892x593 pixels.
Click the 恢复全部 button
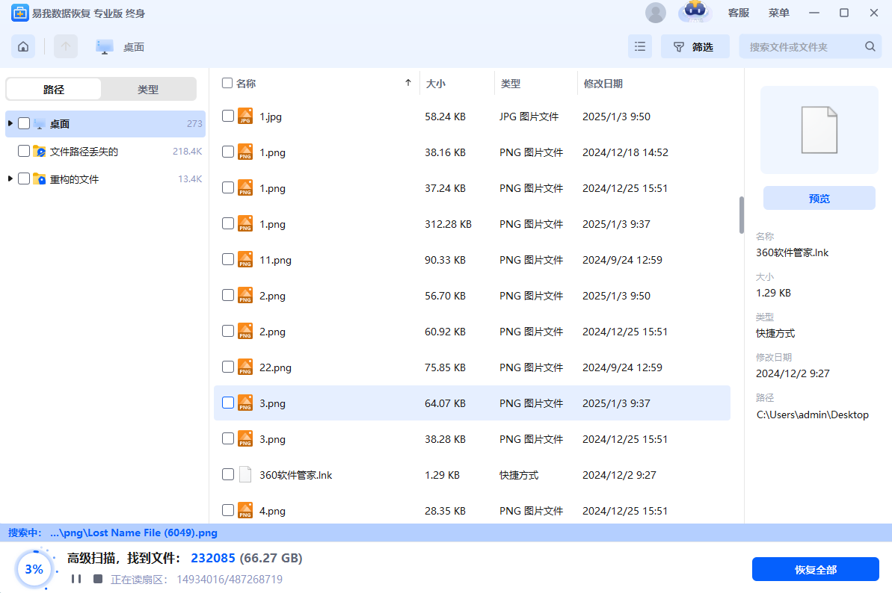click(x=815, y=569)
